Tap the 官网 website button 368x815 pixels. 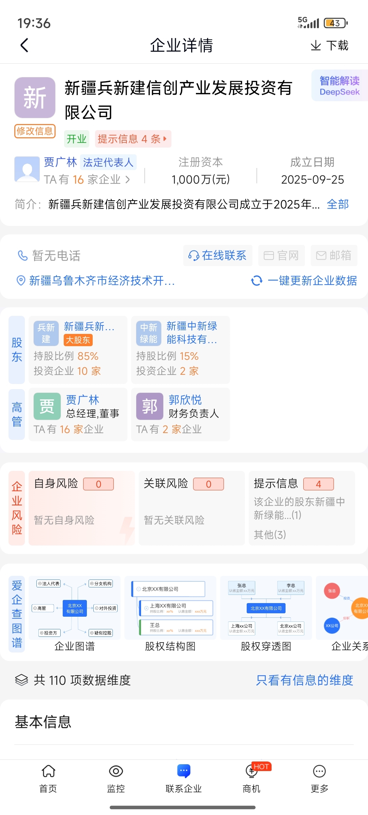click(281, 256)
